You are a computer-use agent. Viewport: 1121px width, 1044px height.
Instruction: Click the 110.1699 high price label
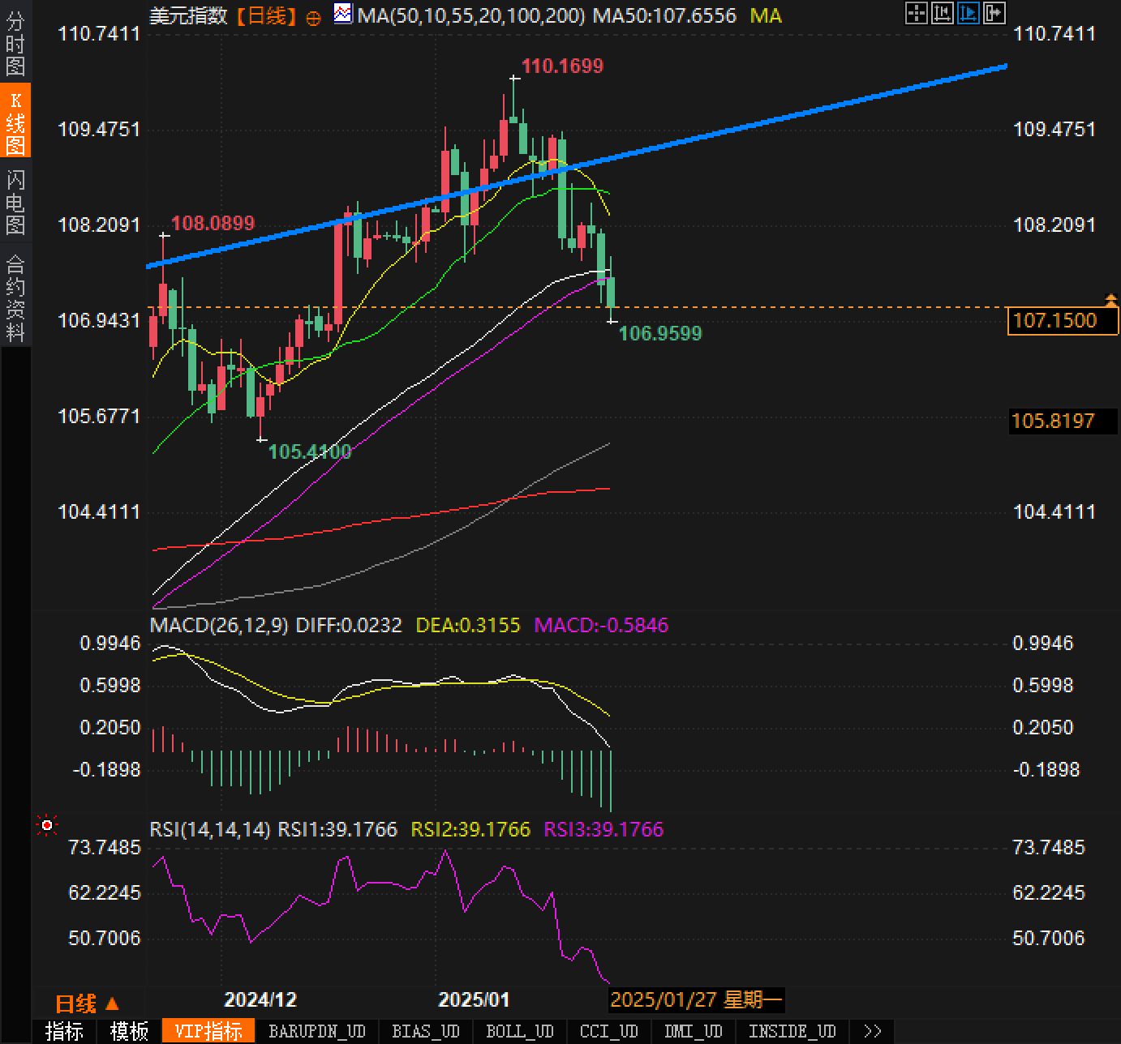(x=562, y=66)
